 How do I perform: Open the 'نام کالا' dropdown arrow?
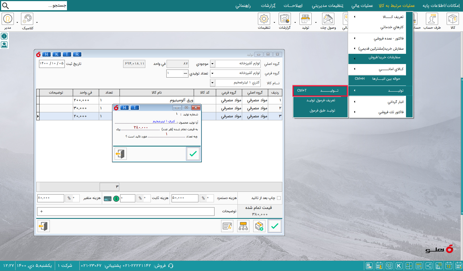click(212, 83)
